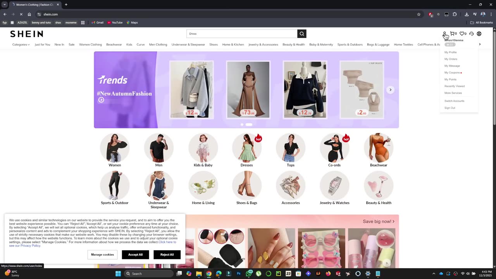Click the second carousel indicator dot
This screenshot has width=496, height=279.
click(249, 124)
